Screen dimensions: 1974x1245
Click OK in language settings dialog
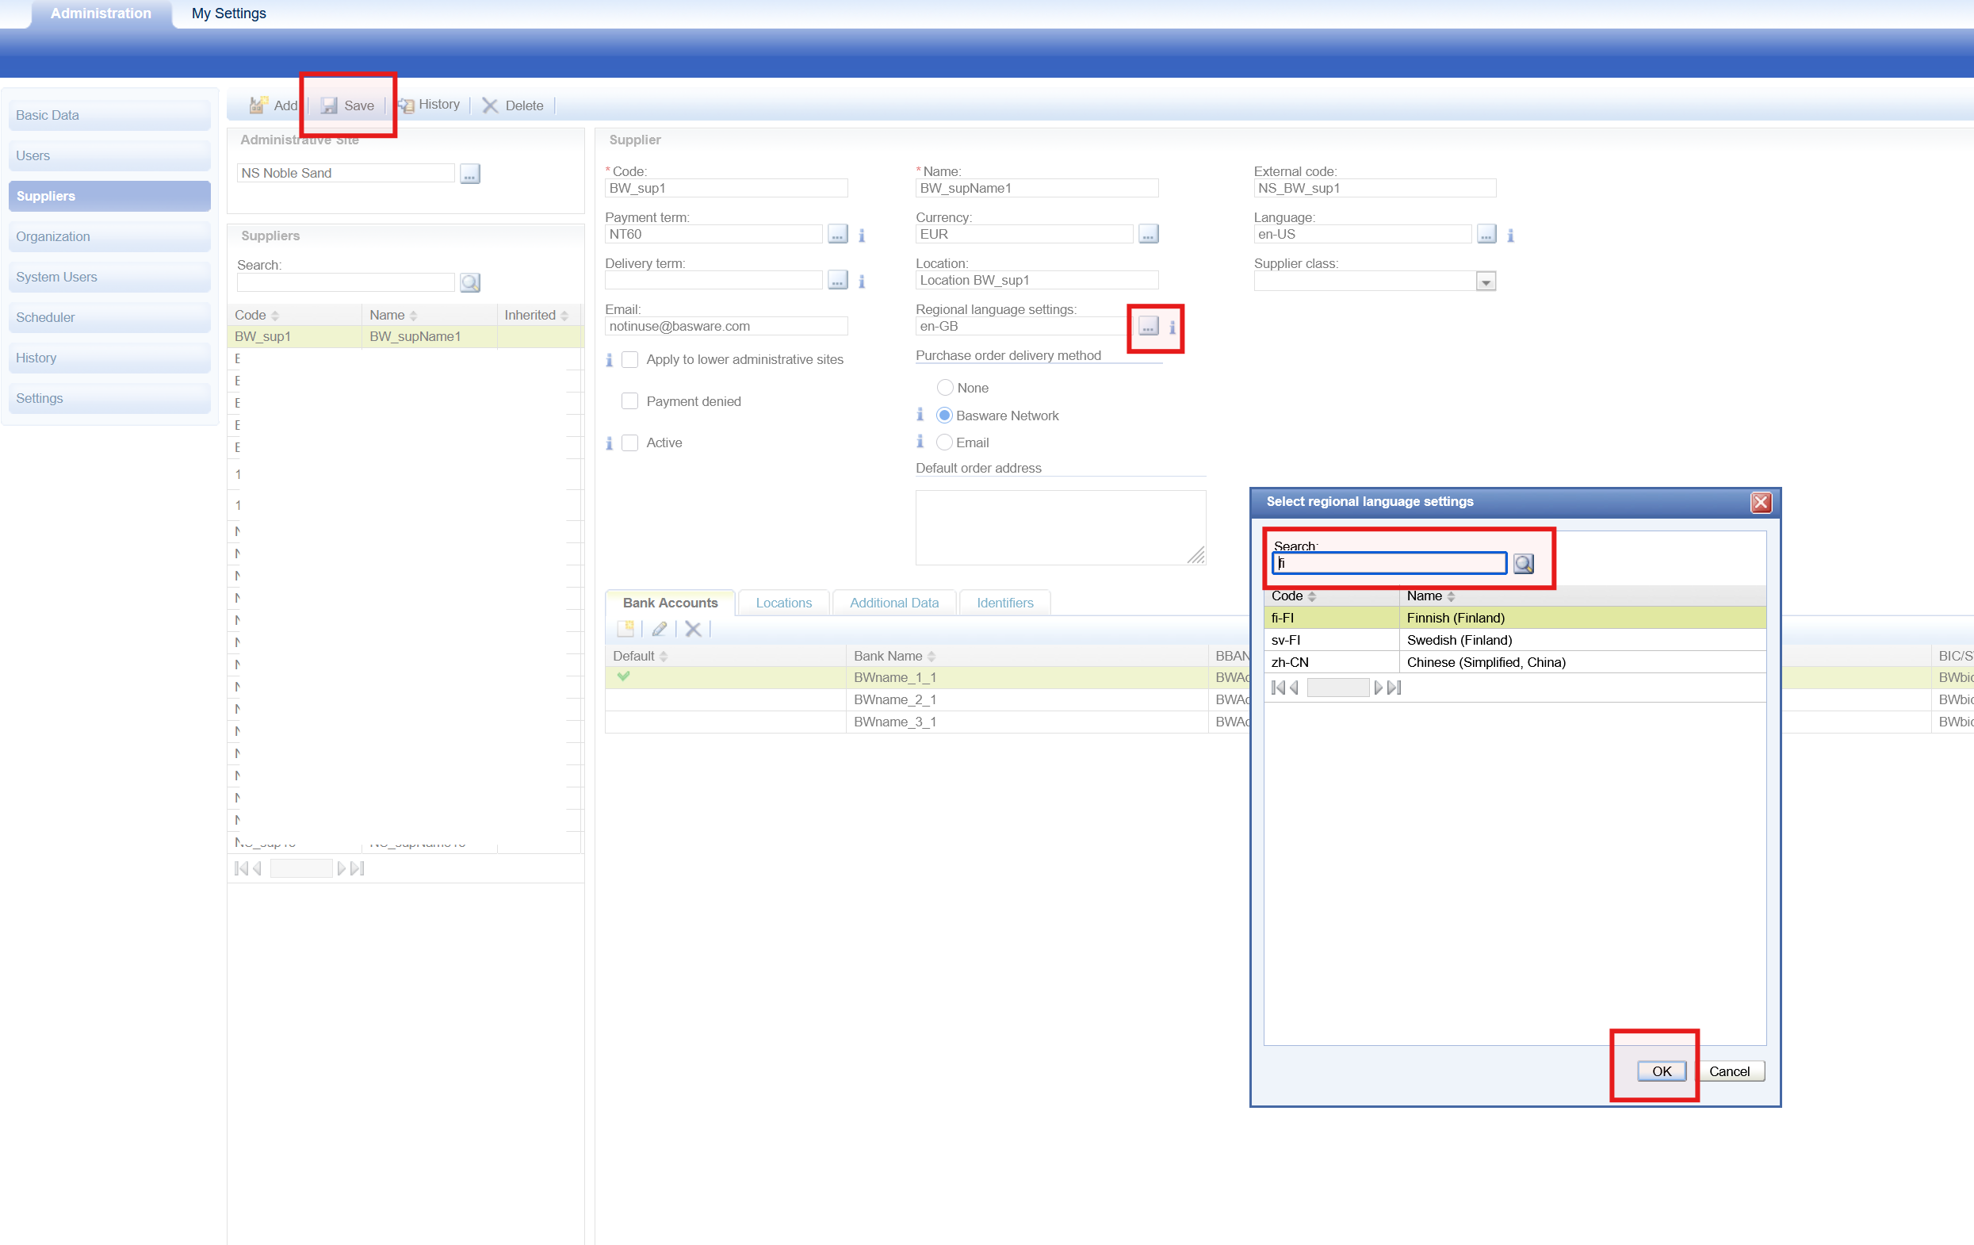tap(1661, 1071)
